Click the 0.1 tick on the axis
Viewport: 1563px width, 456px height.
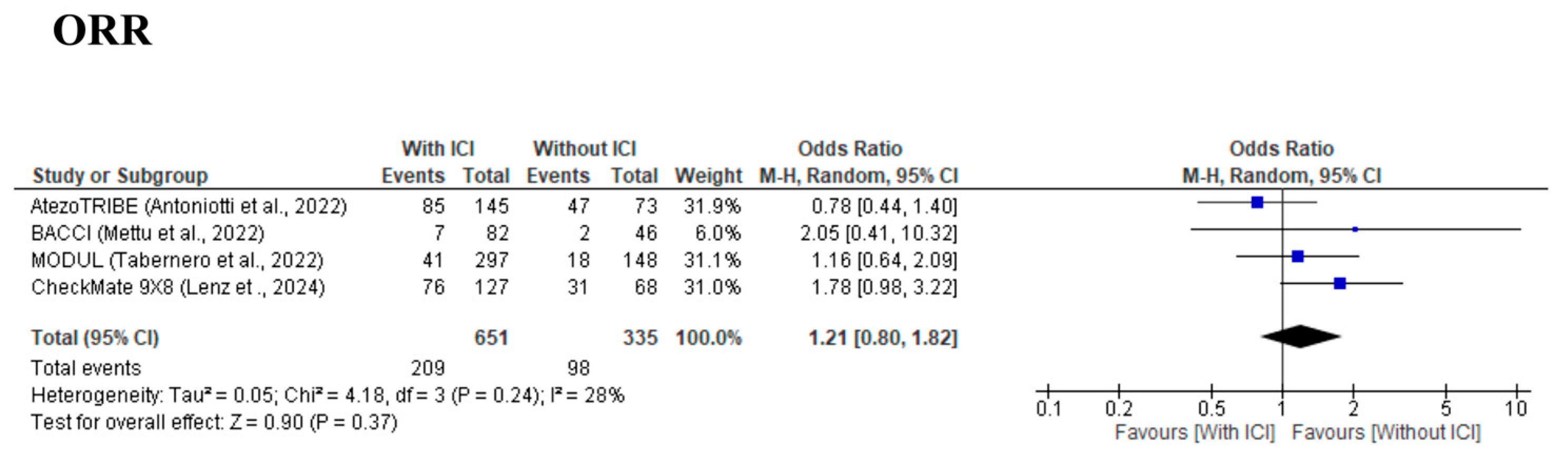coord(1048,409)
